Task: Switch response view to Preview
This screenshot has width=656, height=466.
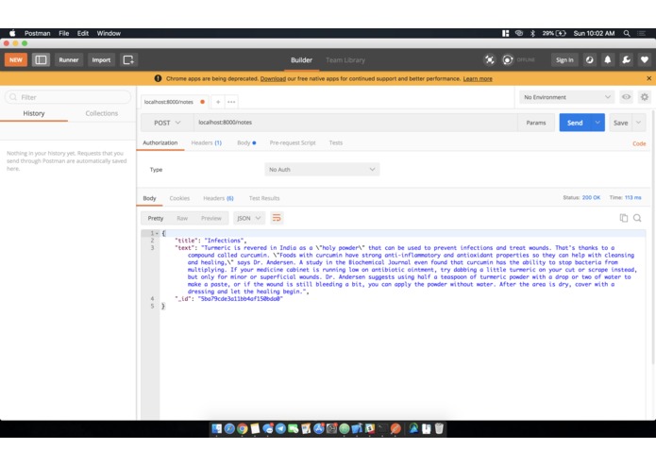Action: click(x=210, y=218)
